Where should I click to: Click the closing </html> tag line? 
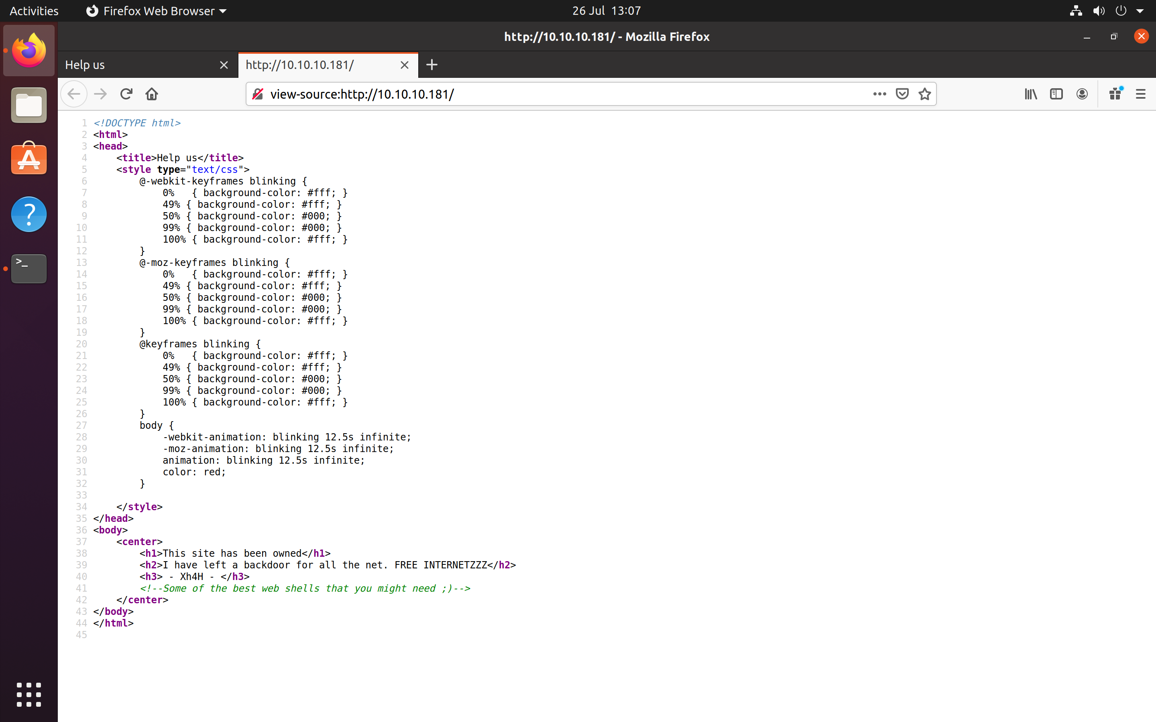[x=113, y=623]
